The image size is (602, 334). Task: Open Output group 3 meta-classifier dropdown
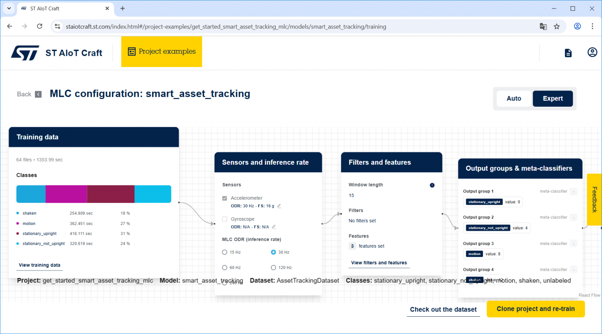point(574,244)
